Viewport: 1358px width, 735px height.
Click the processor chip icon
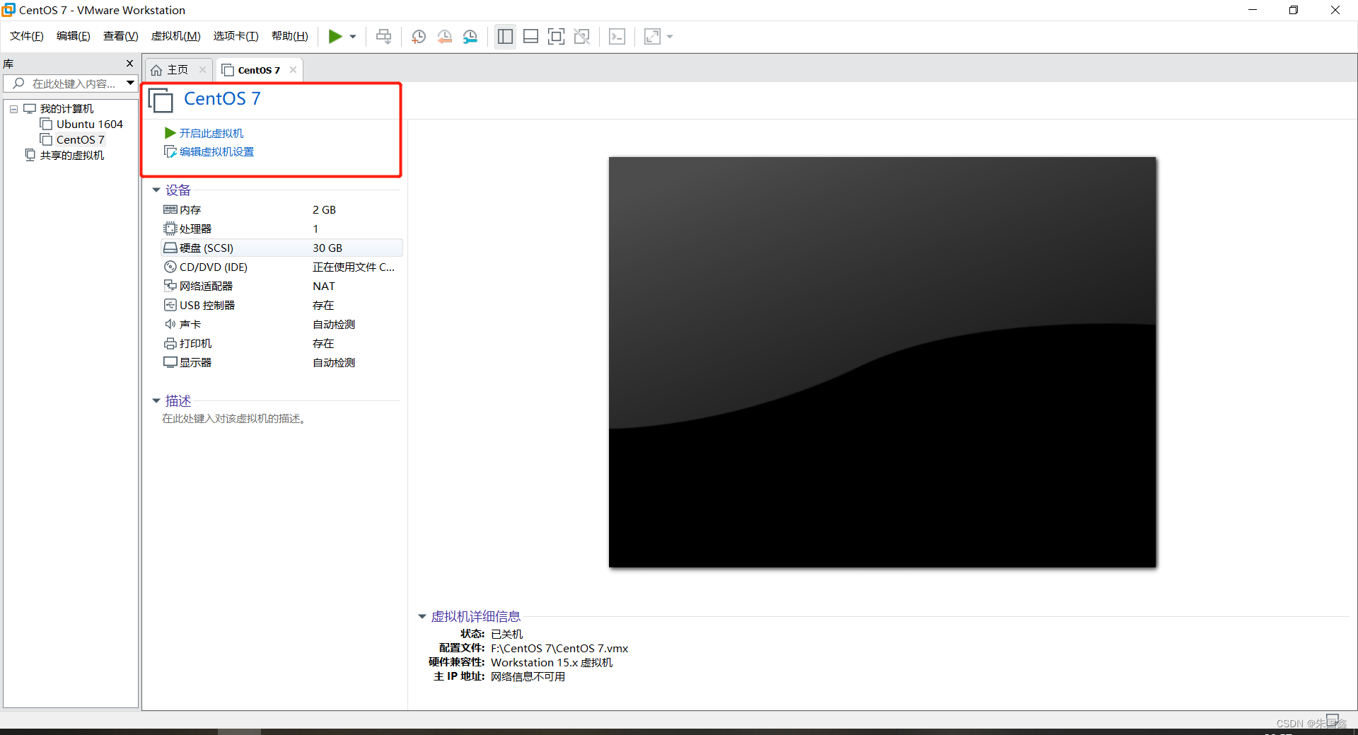(x=170, y=228)
